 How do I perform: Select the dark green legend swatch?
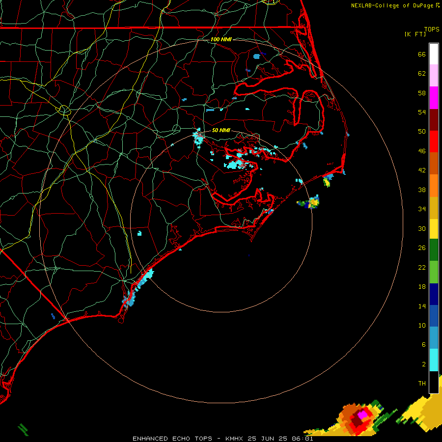point(434,250)
